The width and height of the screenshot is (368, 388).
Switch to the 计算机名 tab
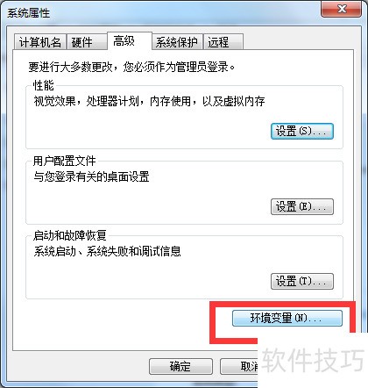click(40, 42)
